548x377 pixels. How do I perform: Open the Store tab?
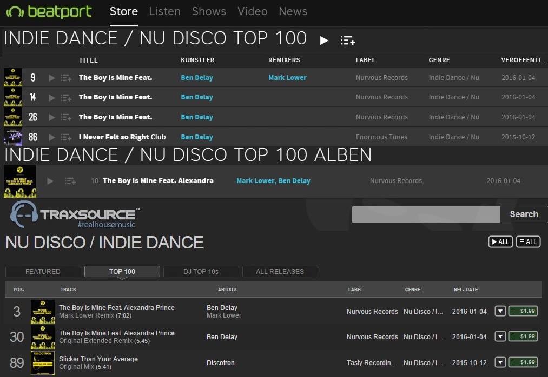tap(124, 11)
